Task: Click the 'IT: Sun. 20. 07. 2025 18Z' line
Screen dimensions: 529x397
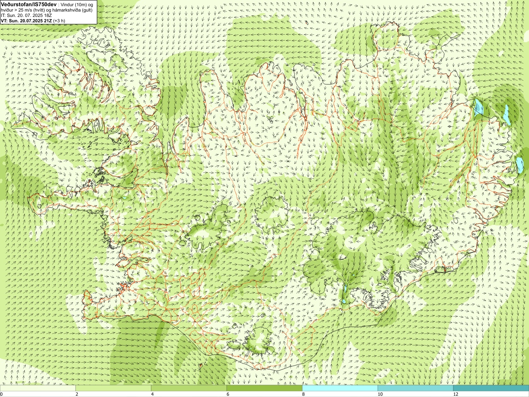Action: click(26, 15)
